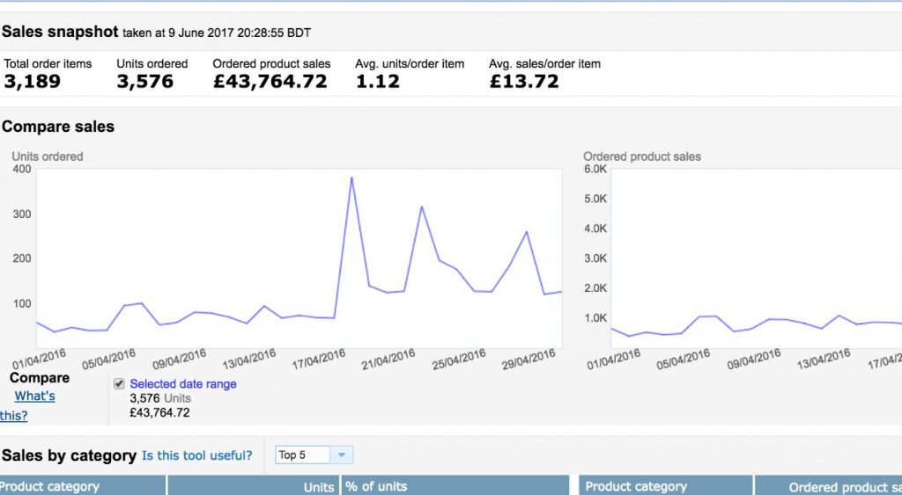Screen dimensions: 902x495
Task: Click the 17/04/2016 label on Units ordered chart
Action: click(x=319, y=360)
